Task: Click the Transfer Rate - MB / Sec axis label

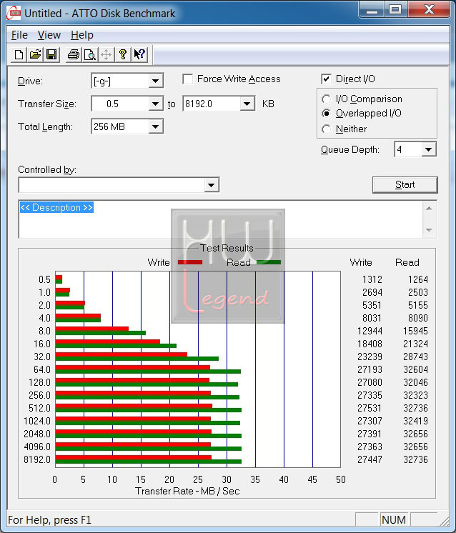Action: tap(187, 491)
